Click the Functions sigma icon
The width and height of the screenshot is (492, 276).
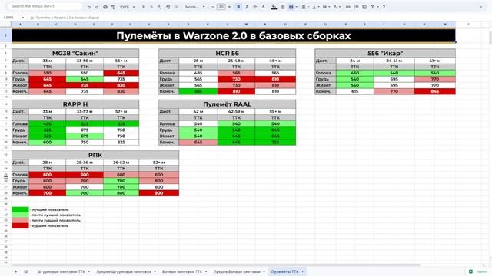(x=384, y=7)
